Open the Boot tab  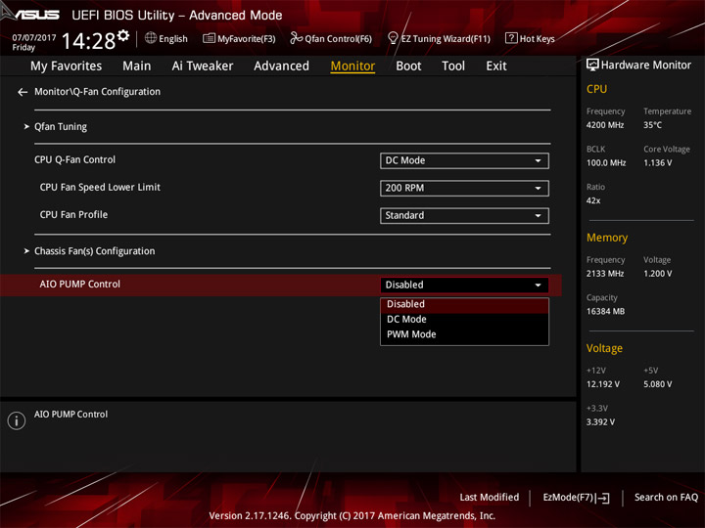[408, 66]
